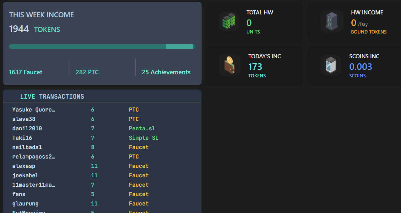Select the 25 Achievements income stat
The image size is (401, 213).
(x=166, y=72)
